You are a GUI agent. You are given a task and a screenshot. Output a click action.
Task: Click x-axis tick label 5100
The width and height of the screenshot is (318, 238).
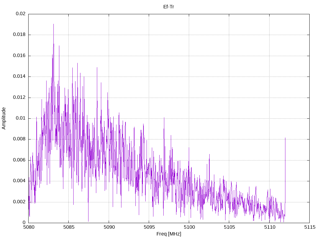tap(189, 227)
